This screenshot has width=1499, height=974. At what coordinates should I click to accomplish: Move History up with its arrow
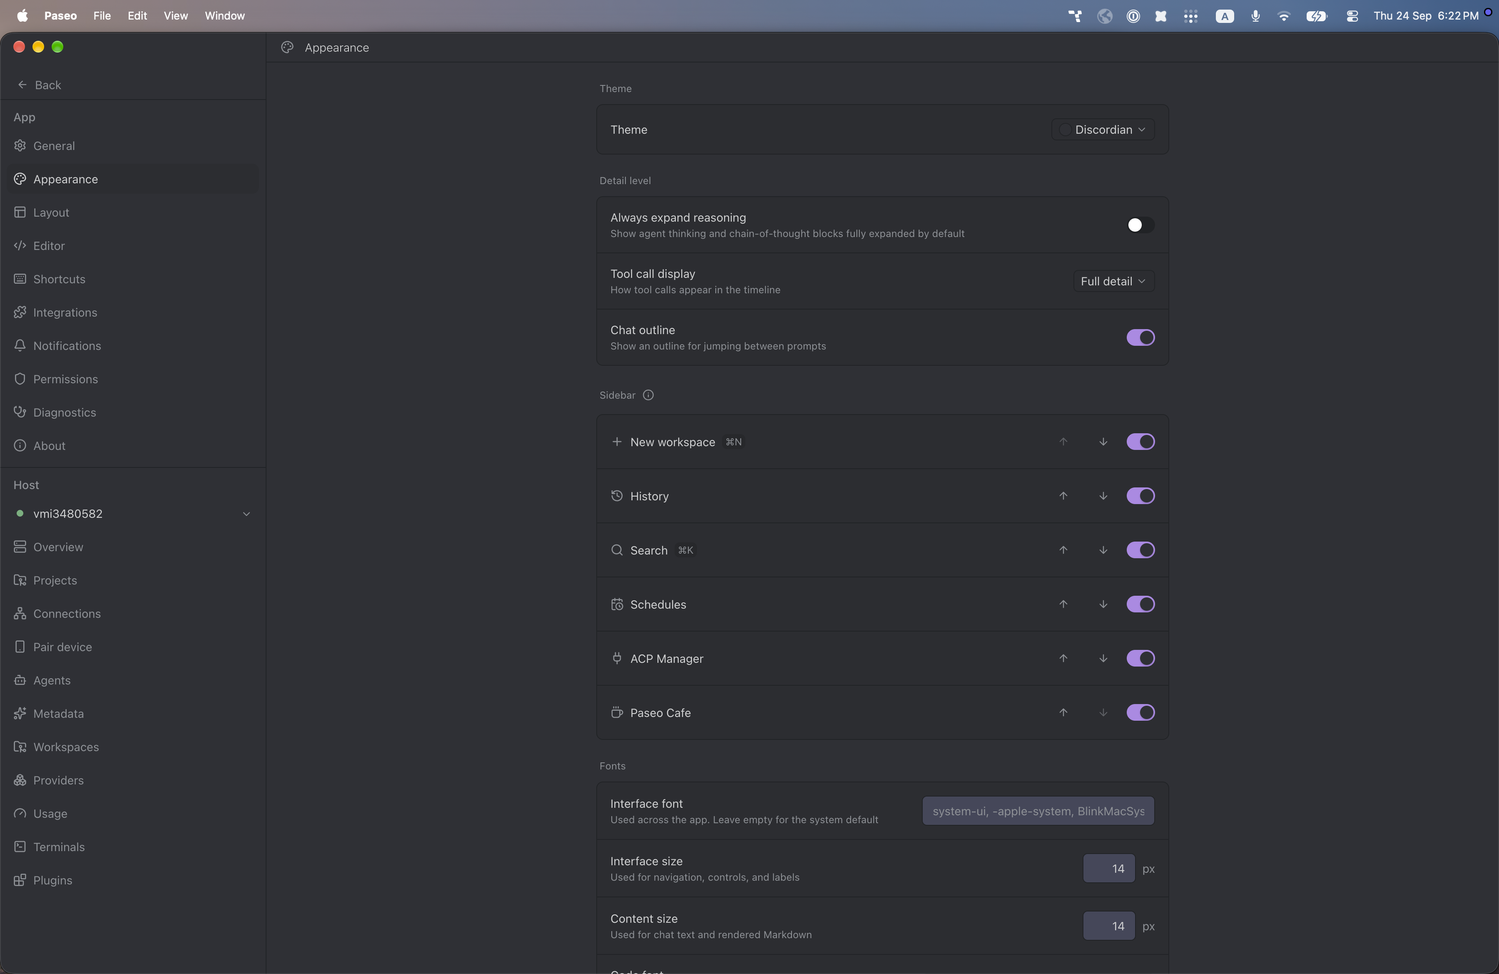click(1063, 496)
